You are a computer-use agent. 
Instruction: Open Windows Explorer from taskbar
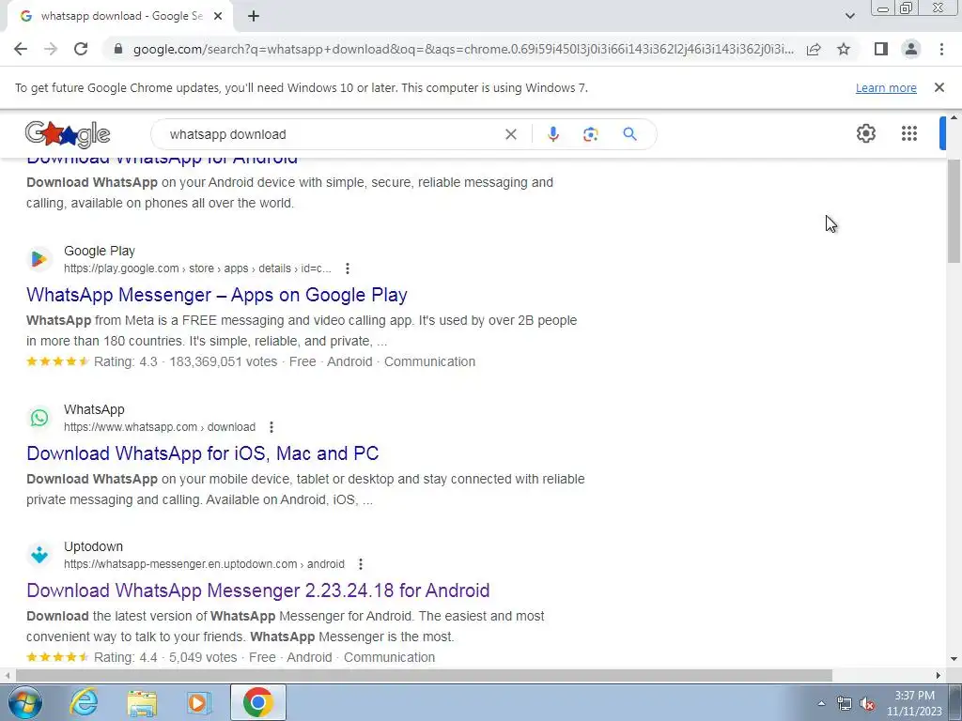142,702
